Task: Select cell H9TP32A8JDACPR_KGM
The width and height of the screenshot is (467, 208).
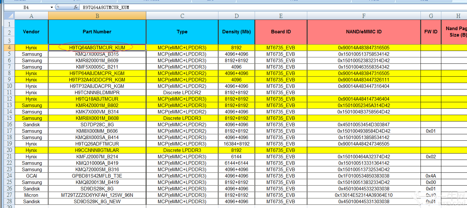Action: (97, 86)
